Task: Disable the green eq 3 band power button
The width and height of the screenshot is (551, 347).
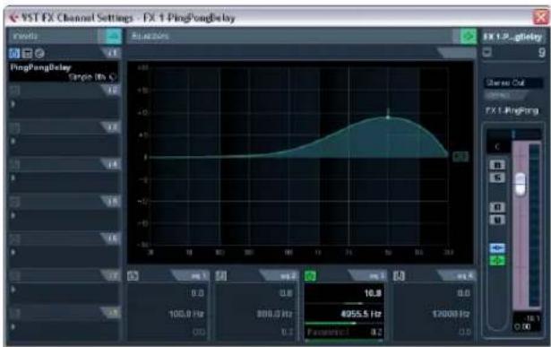Action: 310,276
